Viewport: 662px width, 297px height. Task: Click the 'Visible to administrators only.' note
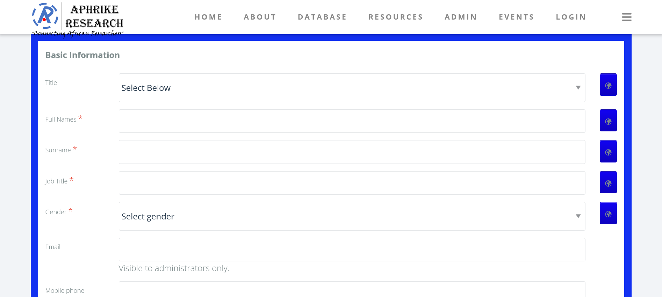point(174,268)
